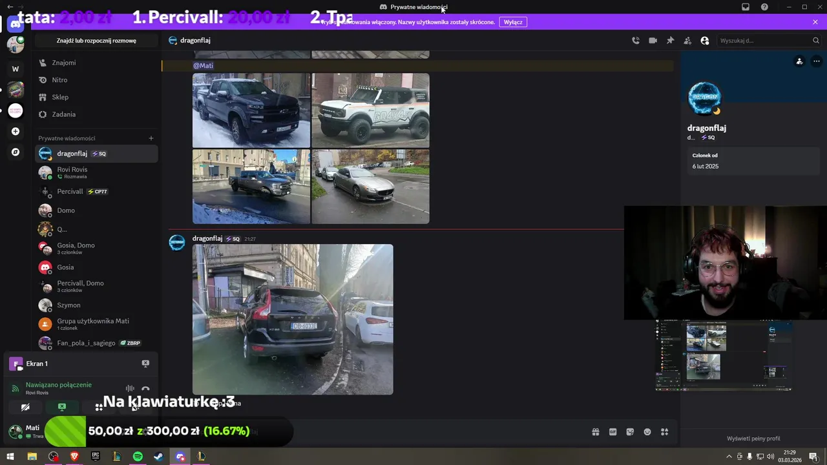Viewport: 827px width, 465px height.
Task: Open the Sklep shop page
Action: [96, 97]
